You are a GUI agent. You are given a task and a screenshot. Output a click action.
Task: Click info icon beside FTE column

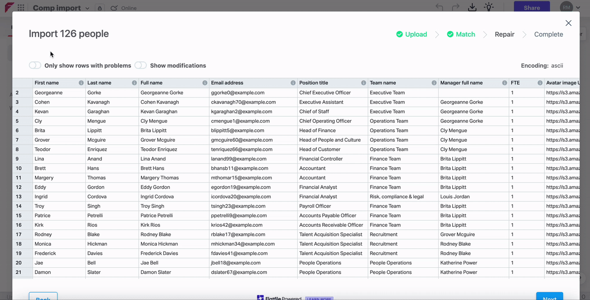(540, 83)
